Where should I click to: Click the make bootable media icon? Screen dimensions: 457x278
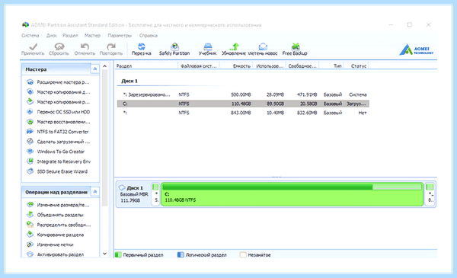point(30,142)
